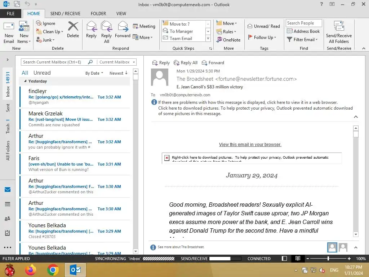
Task: Open the Trash 1 folder in sidebar
Action: 8,126
